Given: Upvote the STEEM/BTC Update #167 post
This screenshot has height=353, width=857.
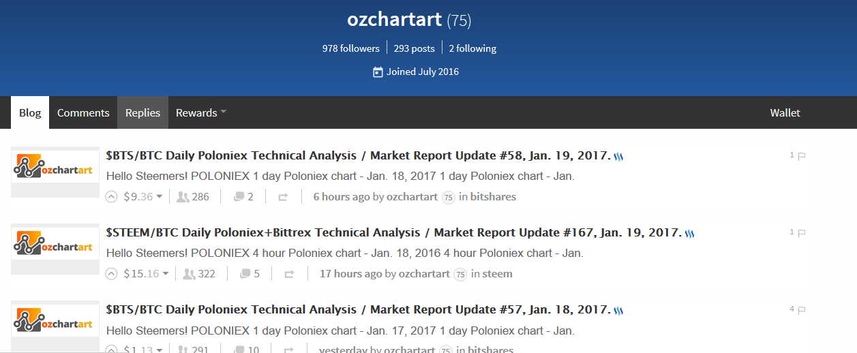Looking at the screenshot, I should point(112,274).
